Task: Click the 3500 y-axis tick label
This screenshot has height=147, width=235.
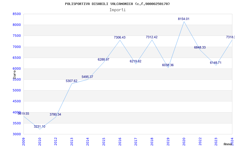Action: point(17,123)
